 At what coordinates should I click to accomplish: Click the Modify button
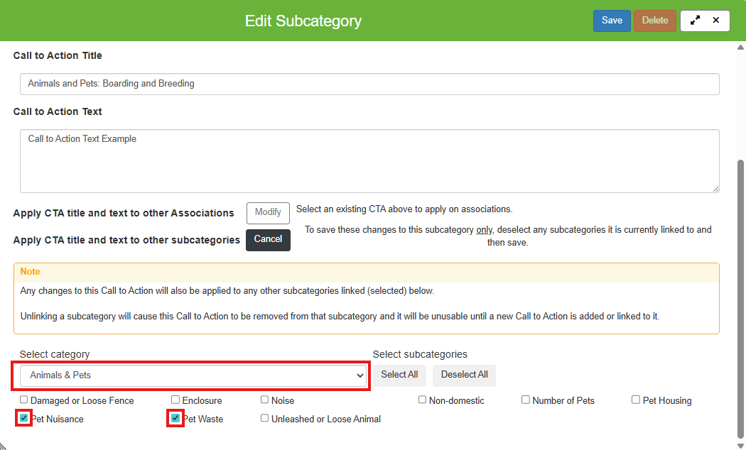click(268, 212)
